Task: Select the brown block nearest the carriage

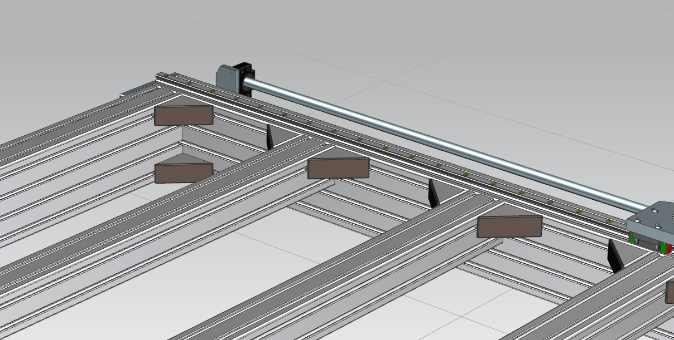Action: [509, 227]
